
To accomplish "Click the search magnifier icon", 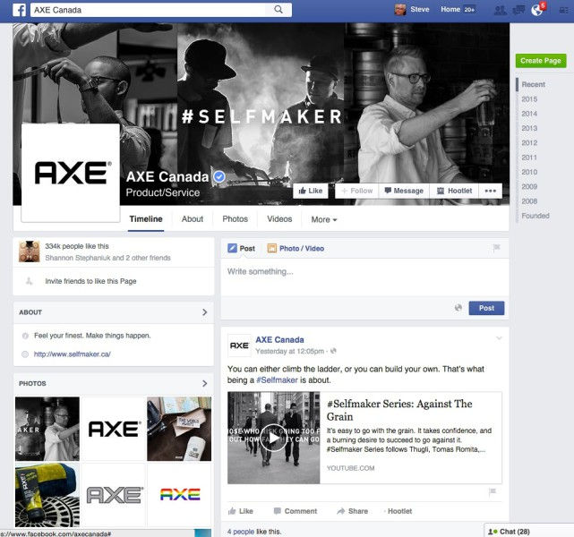I will coord(278,10).
